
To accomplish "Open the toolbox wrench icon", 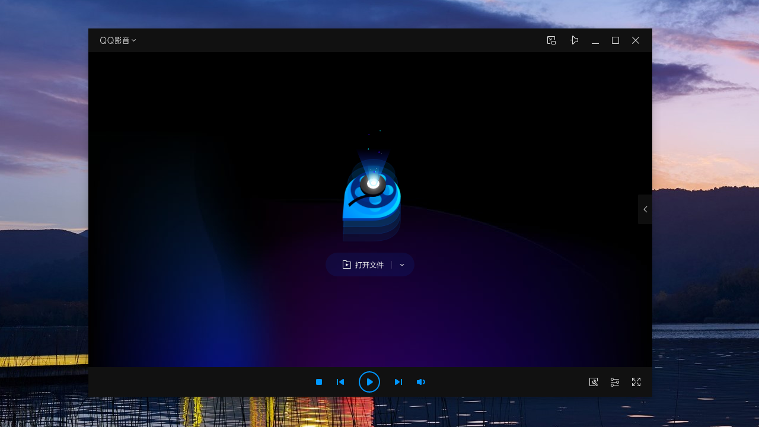I will 594,382.
